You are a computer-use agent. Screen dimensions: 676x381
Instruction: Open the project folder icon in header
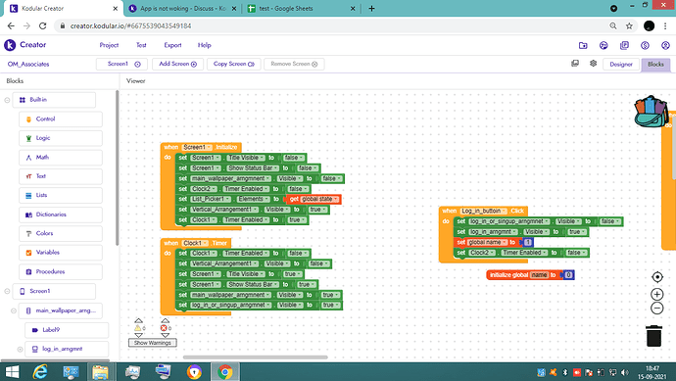(583, 45)
